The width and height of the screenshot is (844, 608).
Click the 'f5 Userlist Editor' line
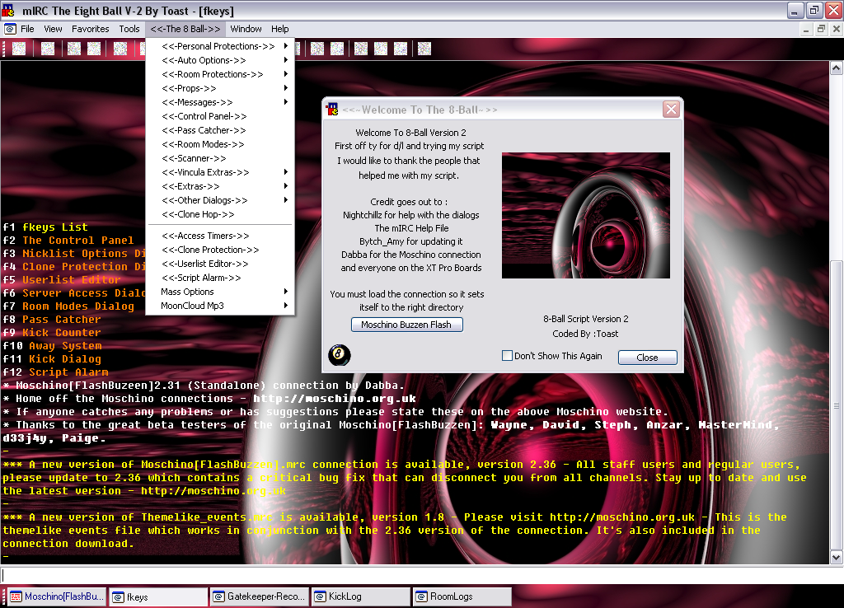pos(62,280)
